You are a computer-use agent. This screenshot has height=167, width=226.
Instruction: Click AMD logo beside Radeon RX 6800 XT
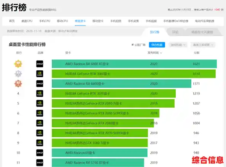[40, 64]
